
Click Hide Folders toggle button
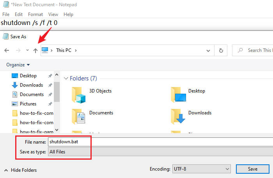coord(20,170)
